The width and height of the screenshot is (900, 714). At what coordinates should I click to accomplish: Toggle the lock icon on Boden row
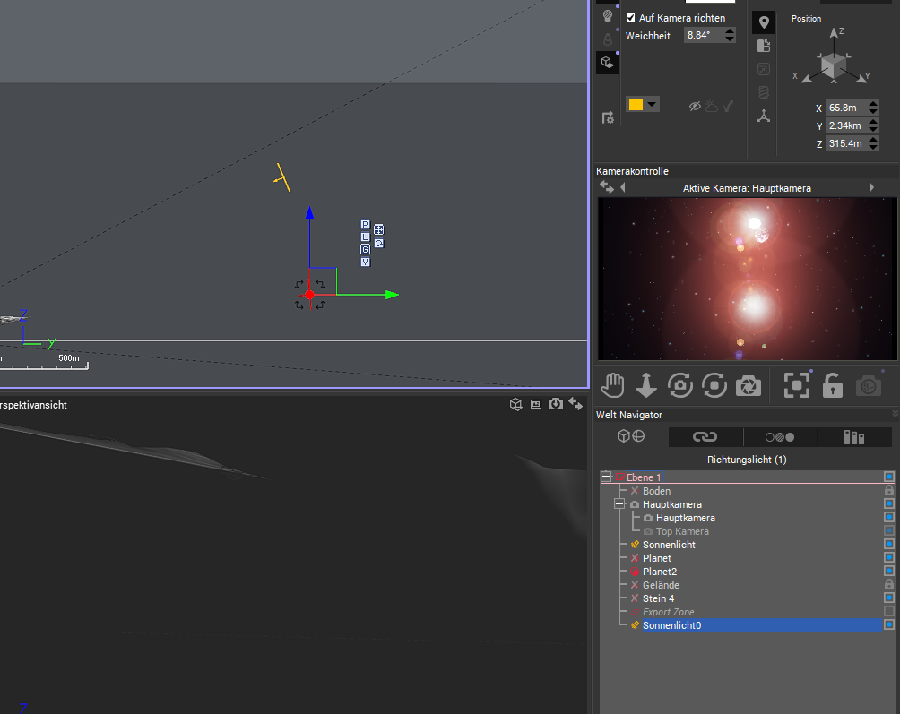coord(889,490)
